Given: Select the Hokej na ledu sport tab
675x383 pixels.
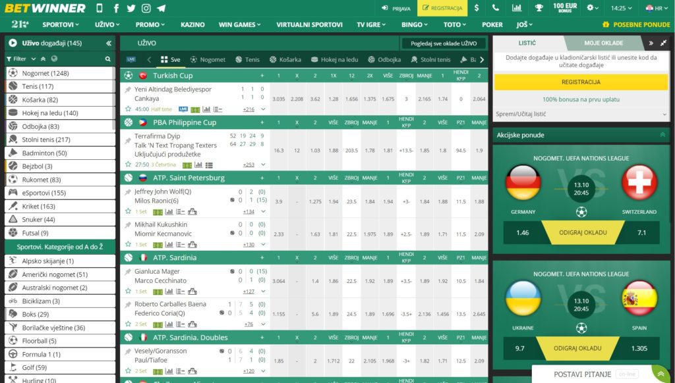Looking at the screenshot, I should 334,60.
